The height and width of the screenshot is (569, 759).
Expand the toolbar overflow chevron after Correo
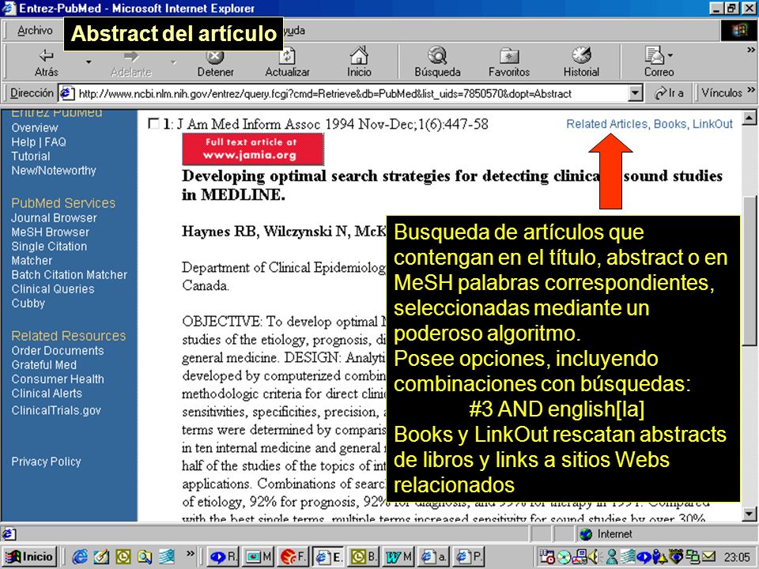[751, 50]
